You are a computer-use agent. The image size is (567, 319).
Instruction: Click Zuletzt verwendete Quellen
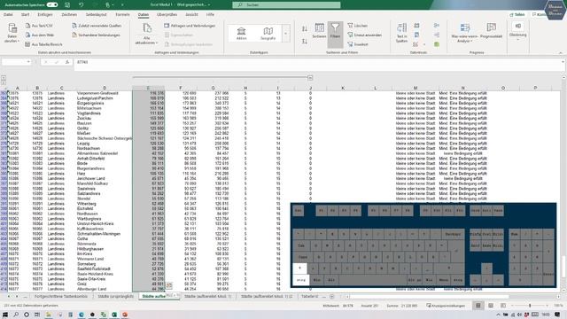97,26
